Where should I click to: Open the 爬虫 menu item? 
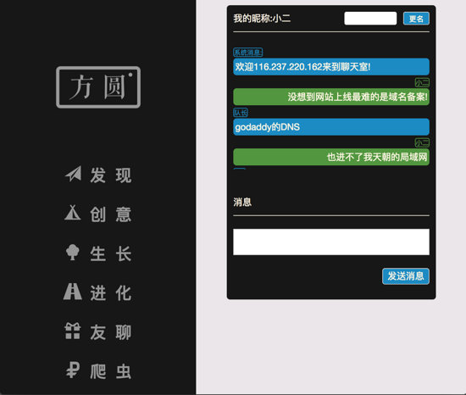point(110,371)
